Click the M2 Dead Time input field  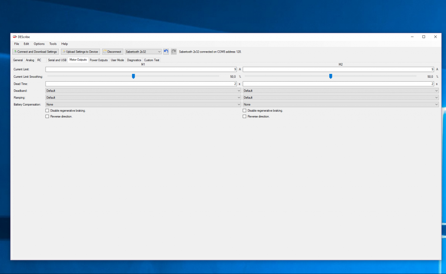pos(338,84)
